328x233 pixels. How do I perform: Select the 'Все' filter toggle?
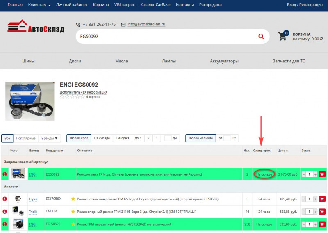click(7, 138)
